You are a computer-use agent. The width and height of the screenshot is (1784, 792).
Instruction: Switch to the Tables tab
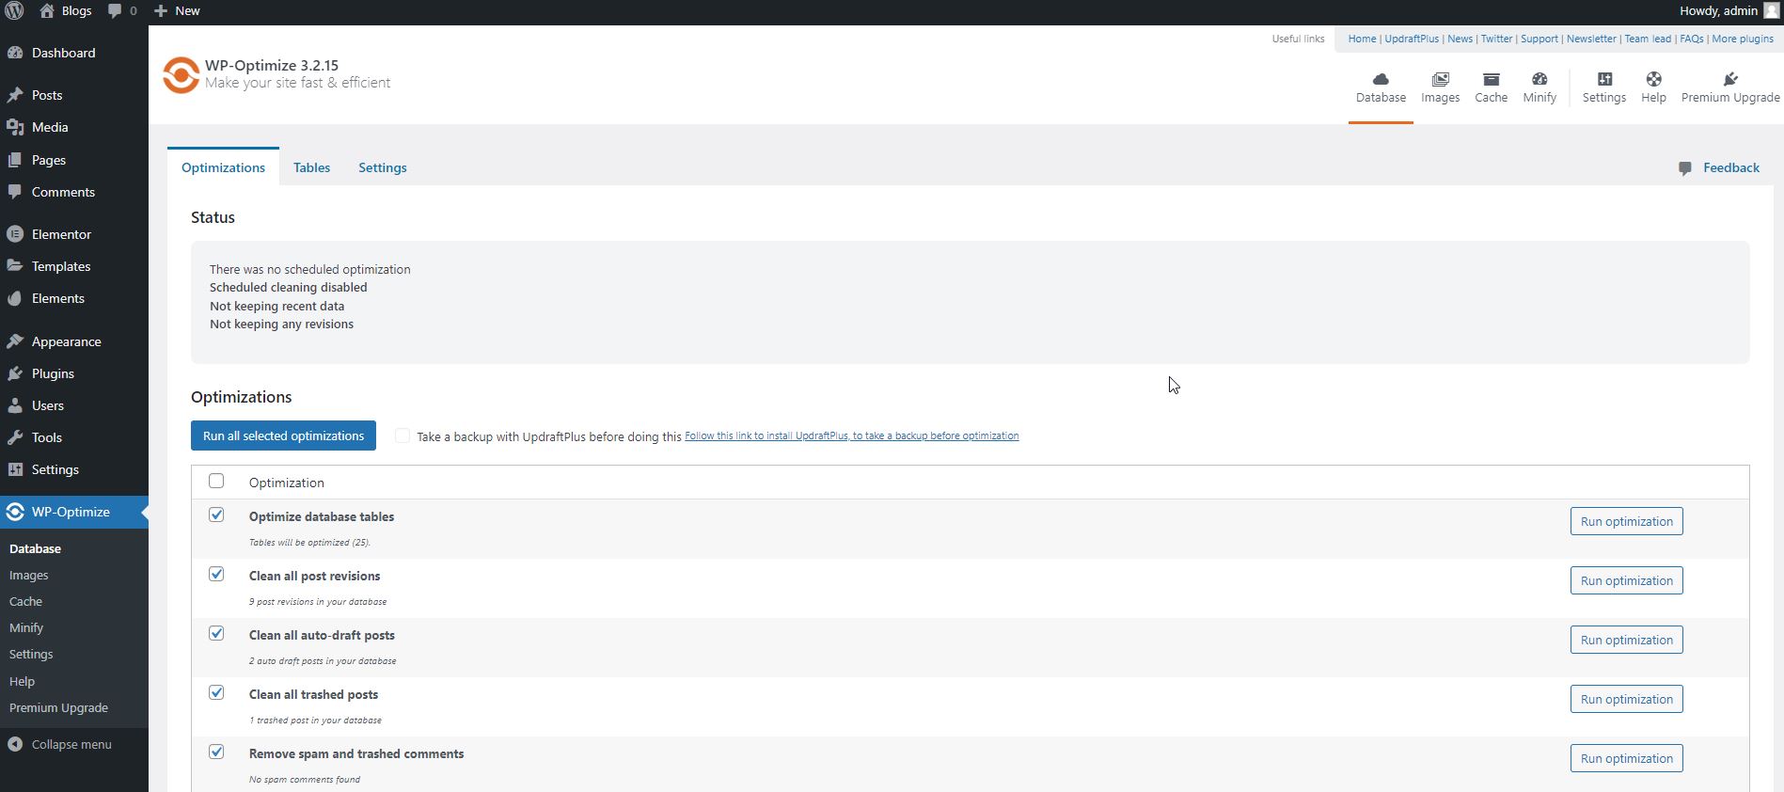[x=311, y=167]
